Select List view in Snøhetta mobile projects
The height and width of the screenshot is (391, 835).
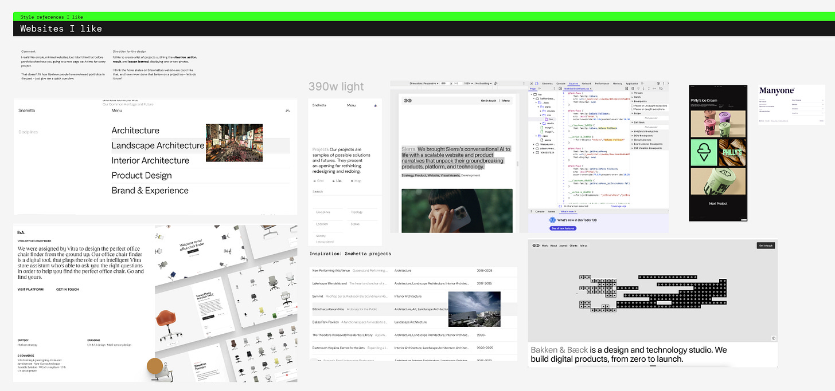coord(337,181)
